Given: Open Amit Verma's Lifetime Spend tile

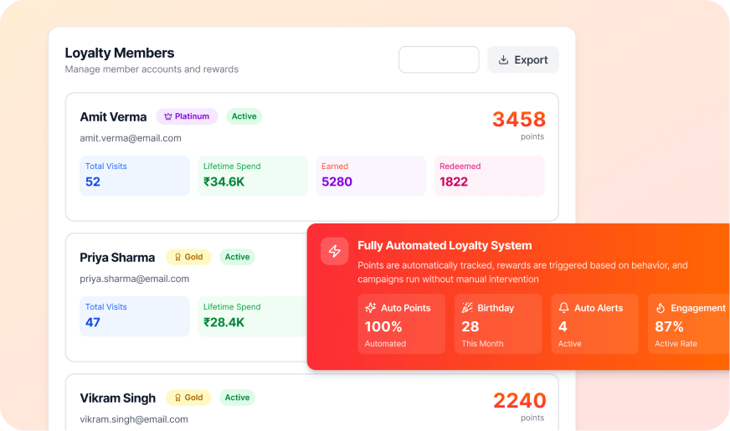Looking at the screenshot, I should point(253,176).
